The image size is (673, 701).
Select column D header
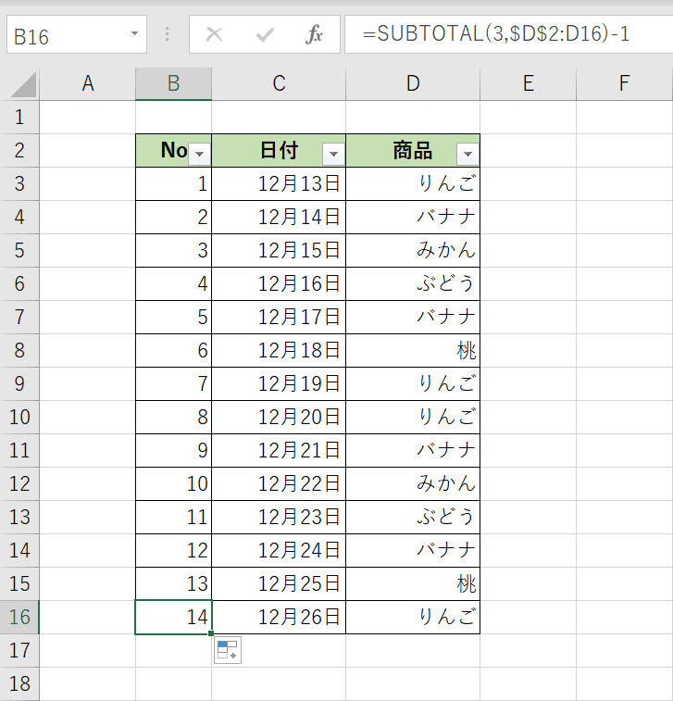[413, 83]
